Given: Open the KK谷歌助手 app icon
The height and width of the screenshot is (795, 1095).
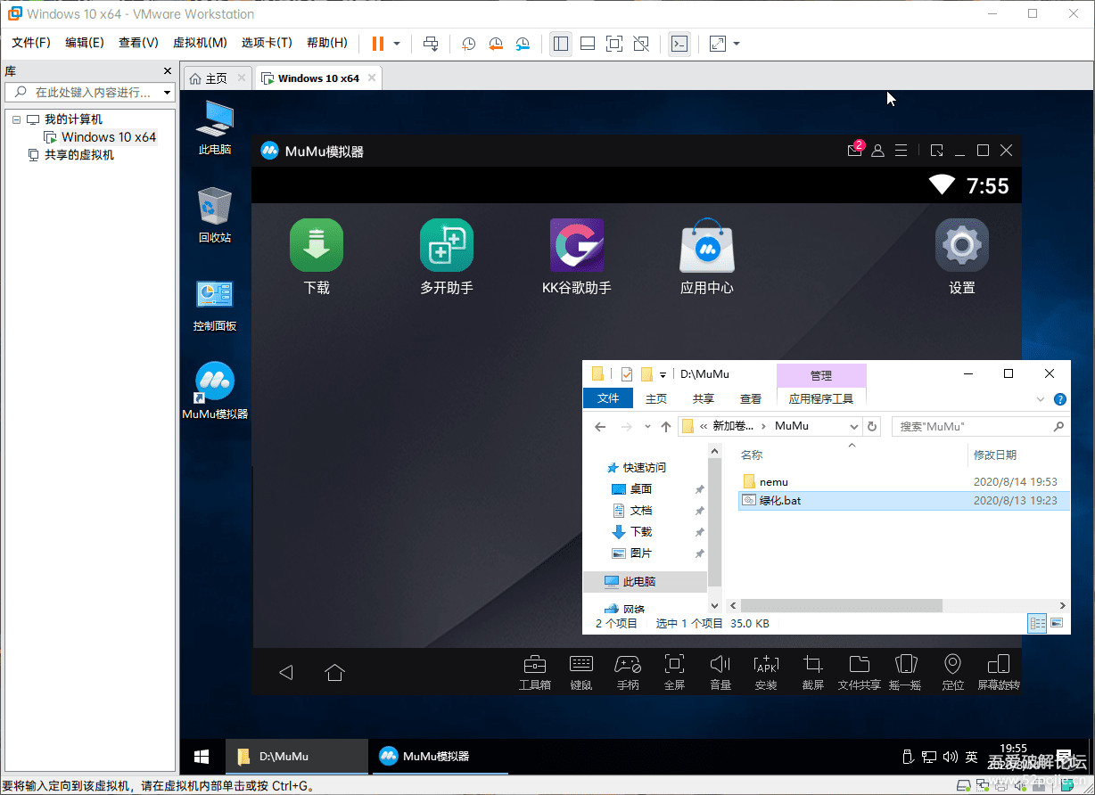Looking at the screenshot, I should [x=576, y=245].
